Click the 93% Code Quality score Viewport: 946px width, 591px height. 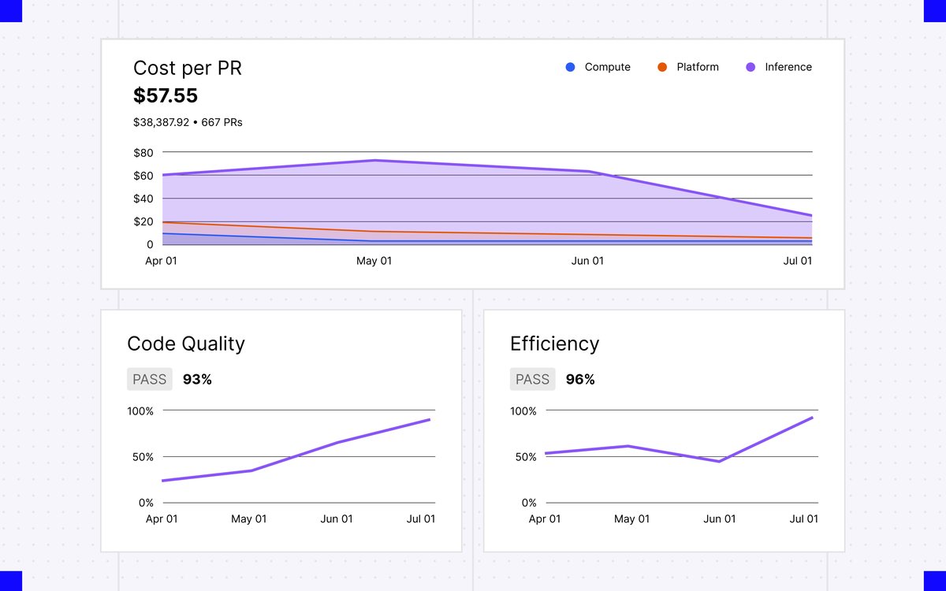click(x=197, y=379)
